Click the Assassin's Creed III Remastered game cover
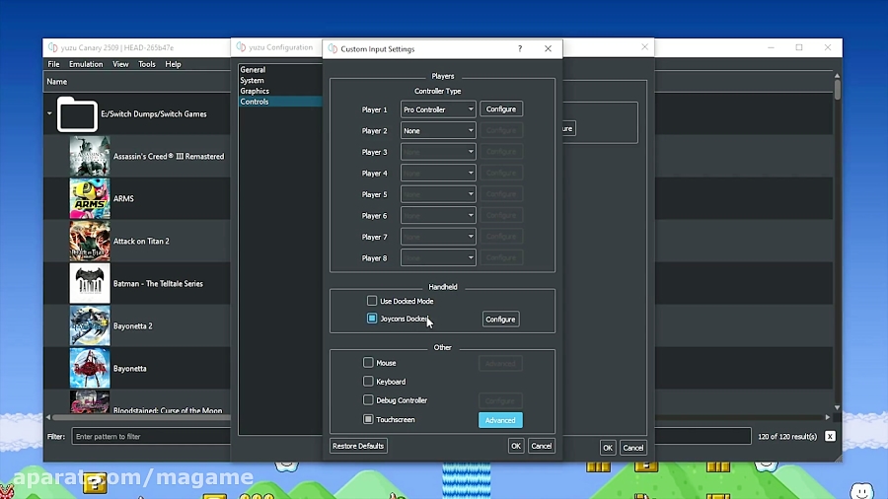This screenshot has height=499, width=888. (x=90, y=156)
